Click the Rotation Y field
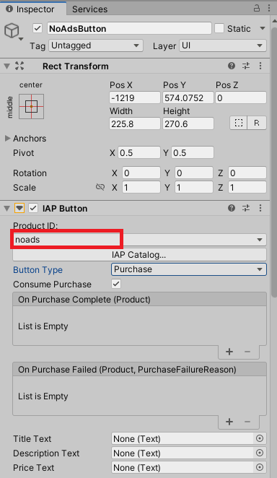 tap(194, 173)
